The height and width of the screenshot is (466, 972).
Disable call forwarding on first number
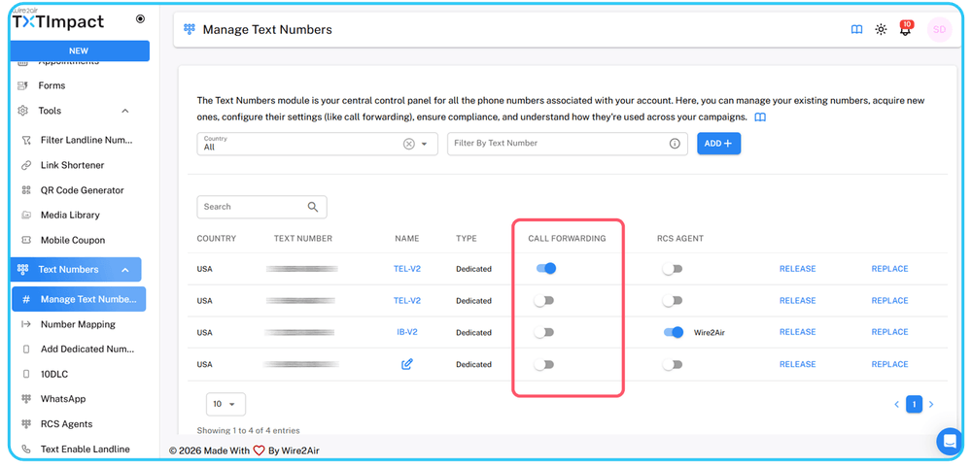tap(545, 269)
